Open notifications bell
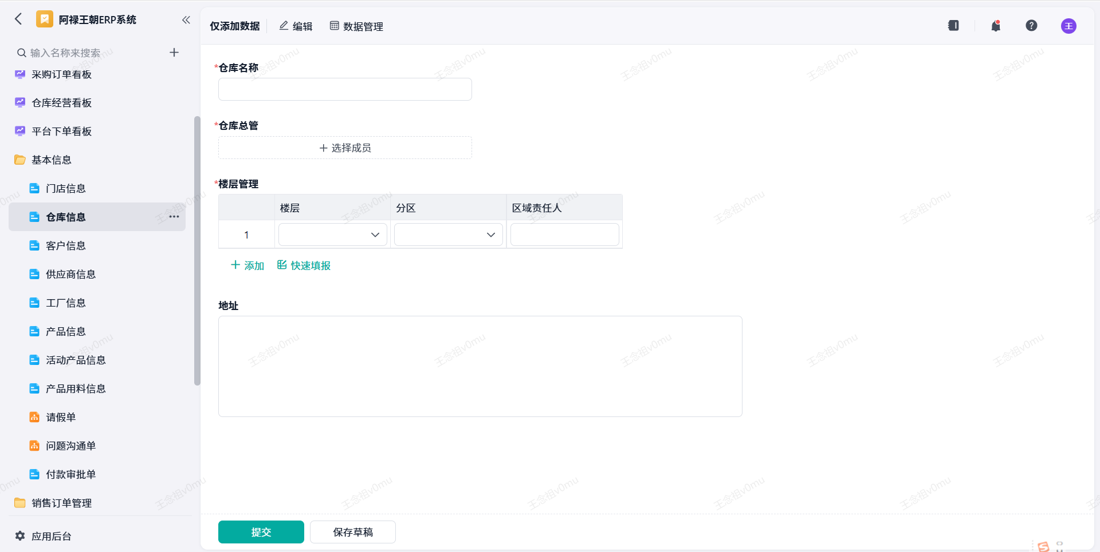1100x552 pixels. [996, 26]
